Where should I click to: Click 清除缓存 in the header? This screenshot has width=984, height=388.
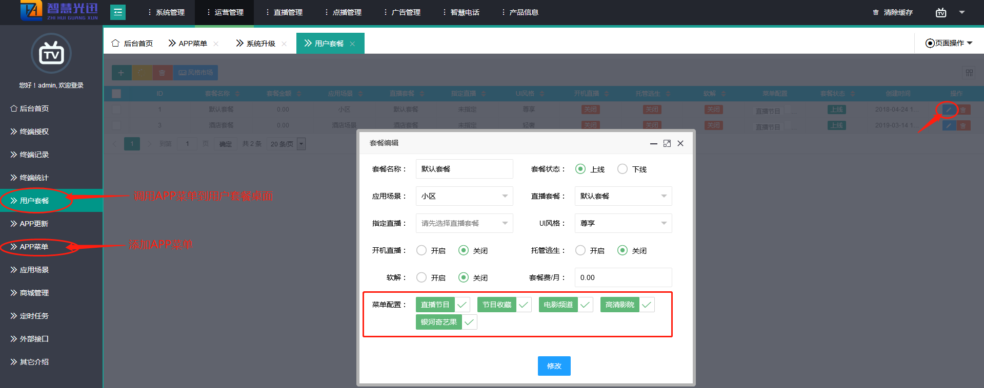(898, 12)
